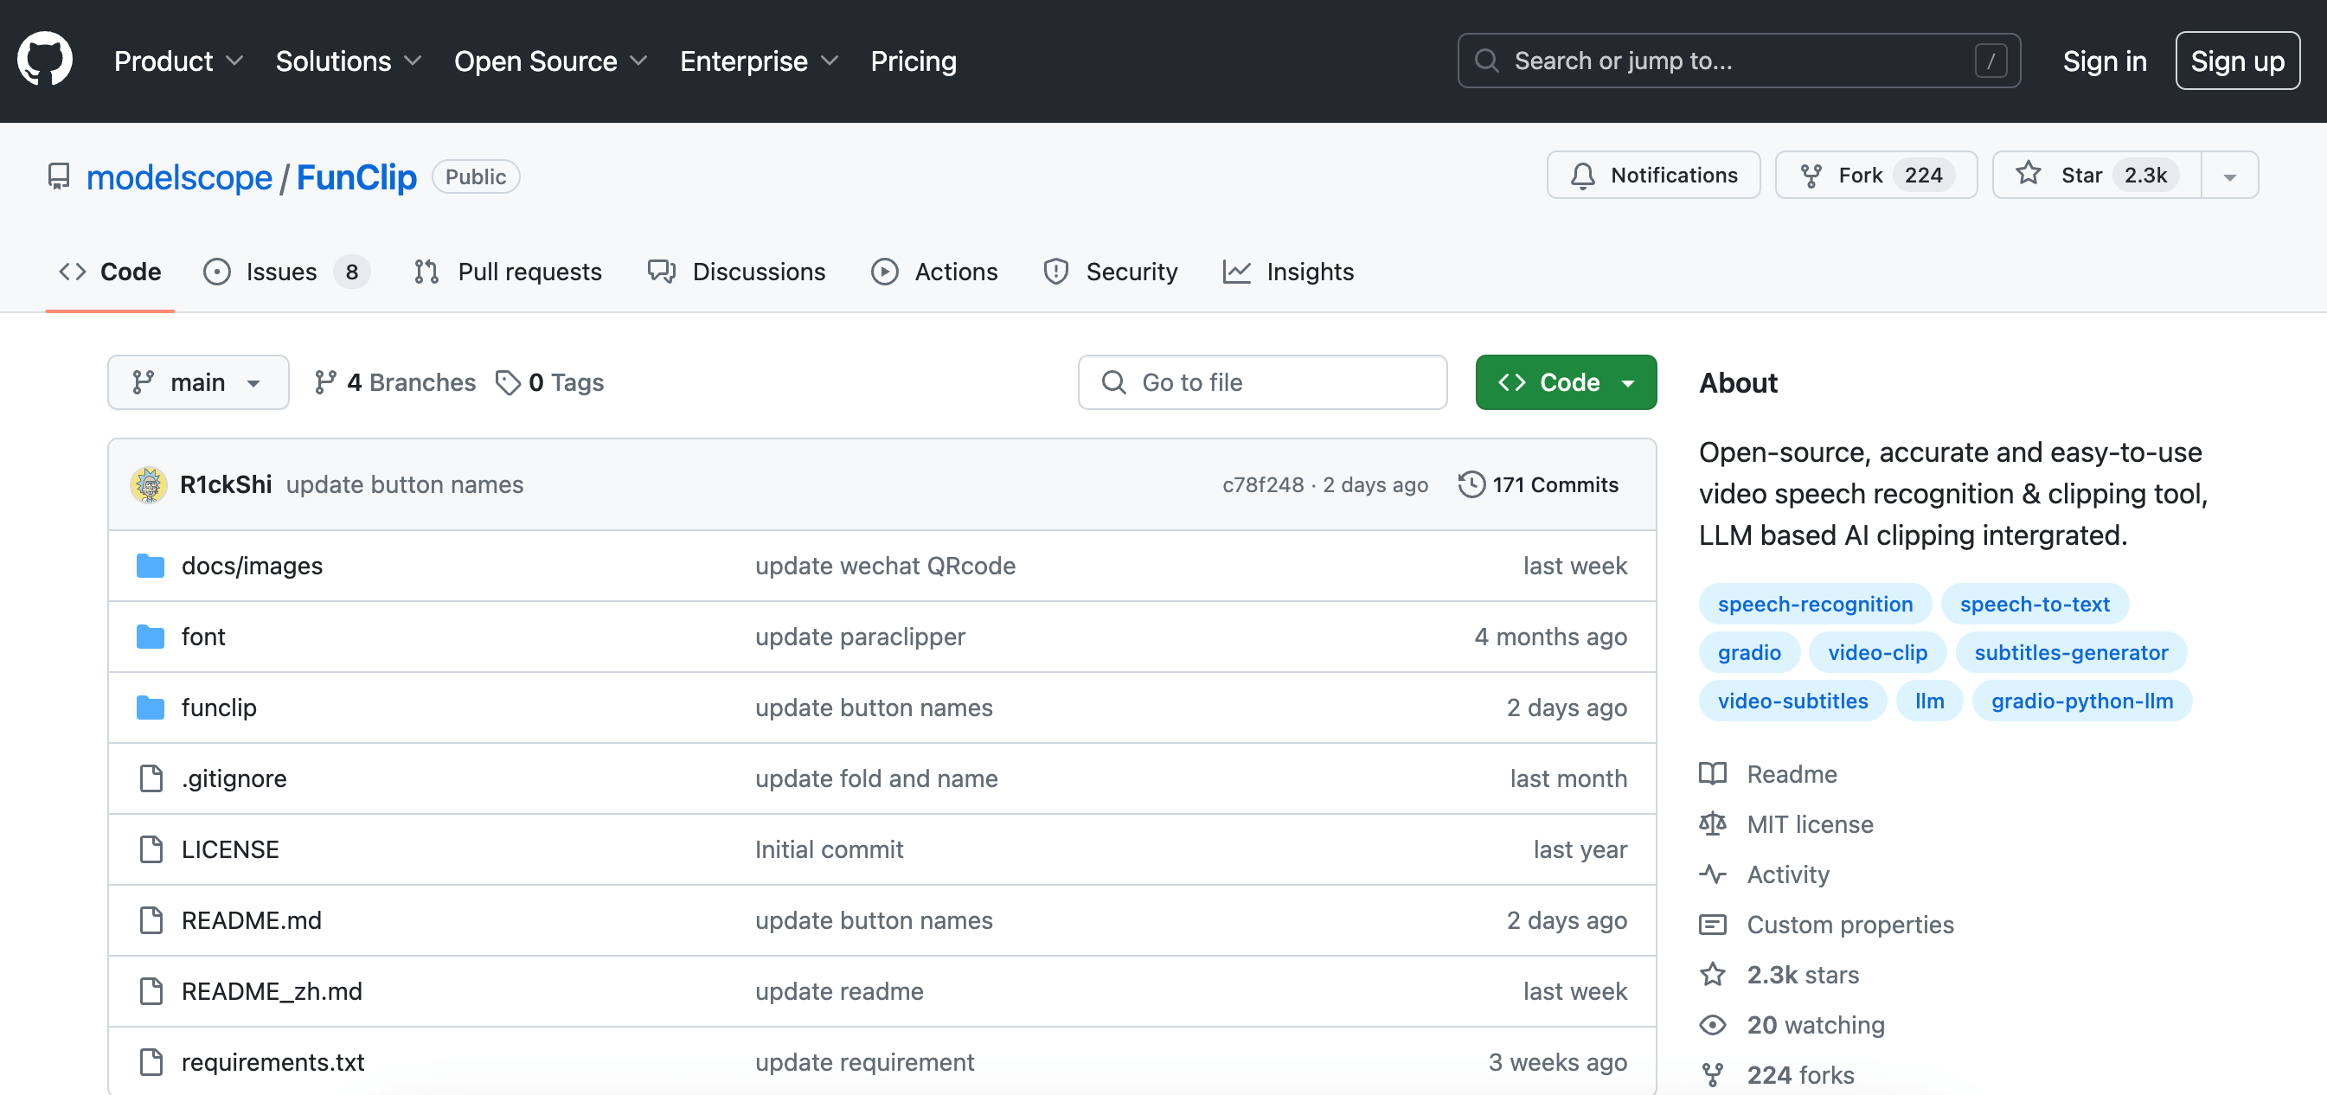Click the eye icon next to 20 watching
Viewport: 2327px width, 1095px height.
click(x=1712, y=1025)
